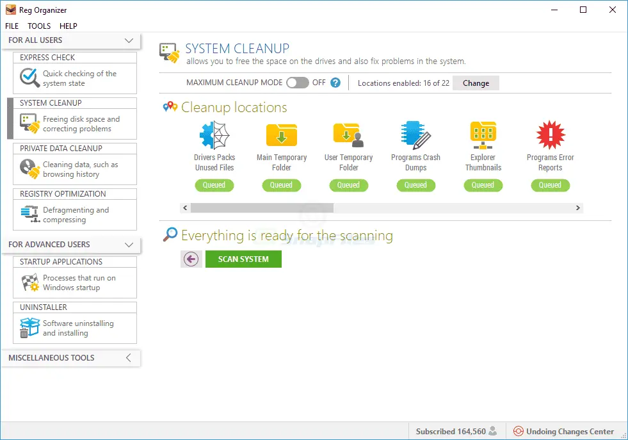
Task: Click the Registry Optimization defragment icon
Action: point(29,214)
